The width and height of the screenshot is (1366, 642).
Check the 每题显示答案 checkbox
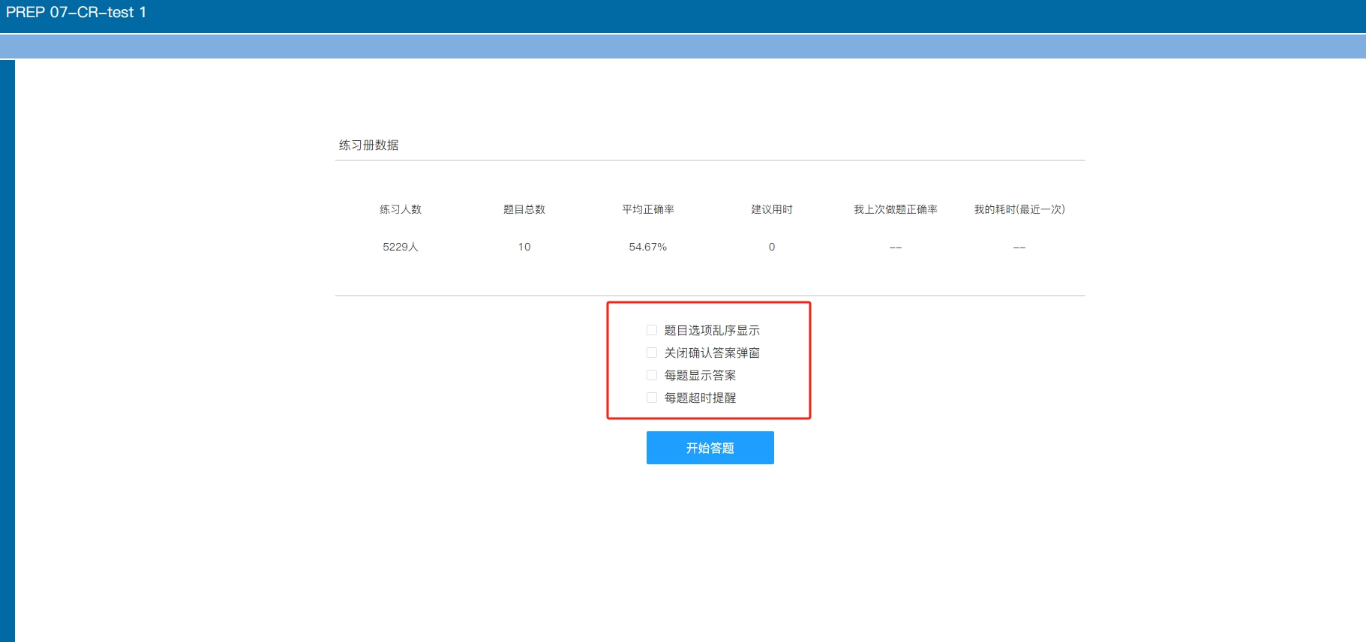[x=652, y=375]
